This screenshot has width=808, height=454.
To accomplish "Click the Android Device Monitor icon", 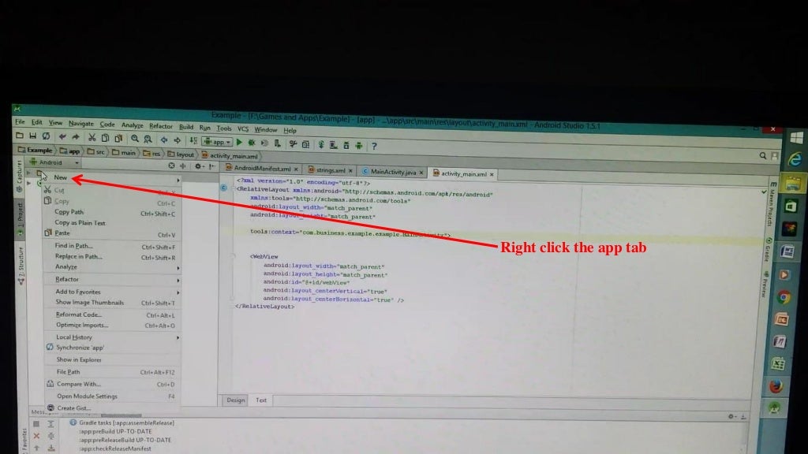I will point(359,146).
